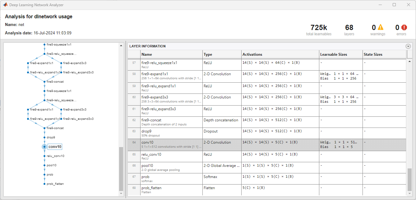Select the conv10 node in the graph
The image size is (416, 200).
[44, 147]
